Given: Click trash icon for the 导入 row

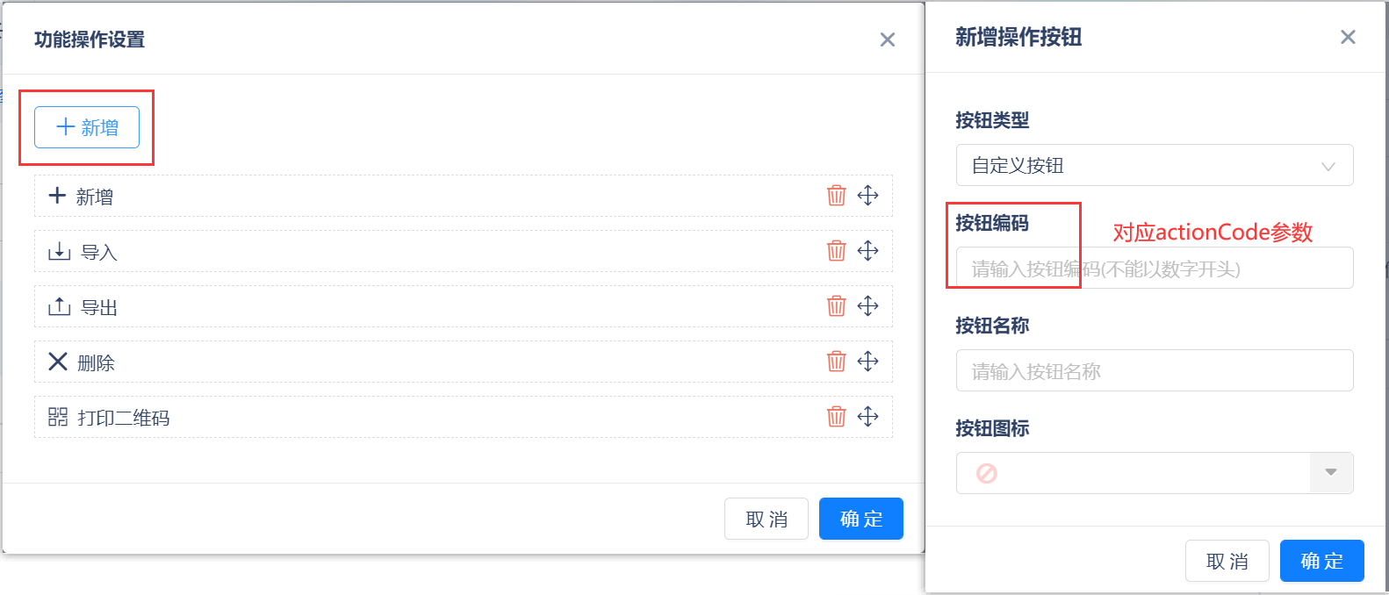Looking at the screenshot, I should (836, 251).
